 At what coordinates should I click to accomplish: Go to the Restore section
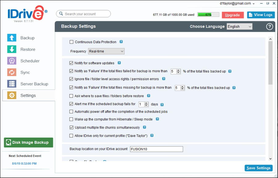pos(28,49)
